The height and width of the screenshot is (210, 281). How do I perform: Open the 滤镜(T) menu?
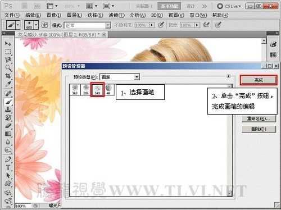[116, 15]
